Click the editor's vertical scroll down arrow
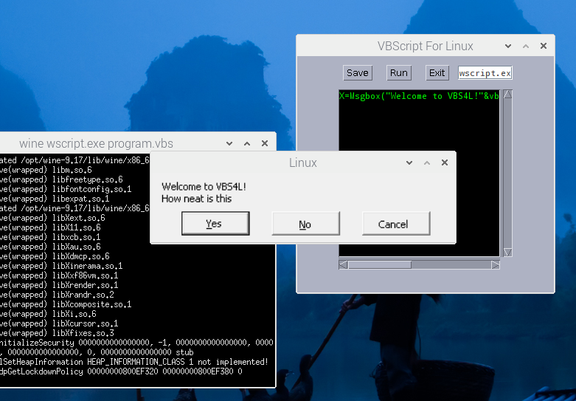Screen dimensions: 576x401 (507, 253)
